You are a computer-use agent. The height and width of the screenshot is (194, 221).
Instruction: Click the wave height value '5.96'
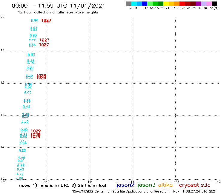(28, 88)
